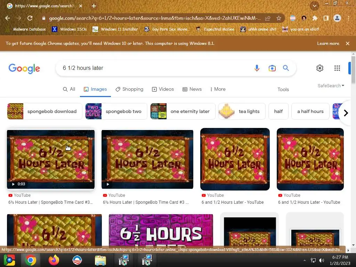The image size is (356, 267).
Task: Open the Extensions puzzle icon
Action: (315, 18)
